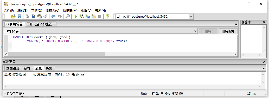Cut selected text with the scissors icon
Screen dimensions: 269x98
tap(27, 16)
